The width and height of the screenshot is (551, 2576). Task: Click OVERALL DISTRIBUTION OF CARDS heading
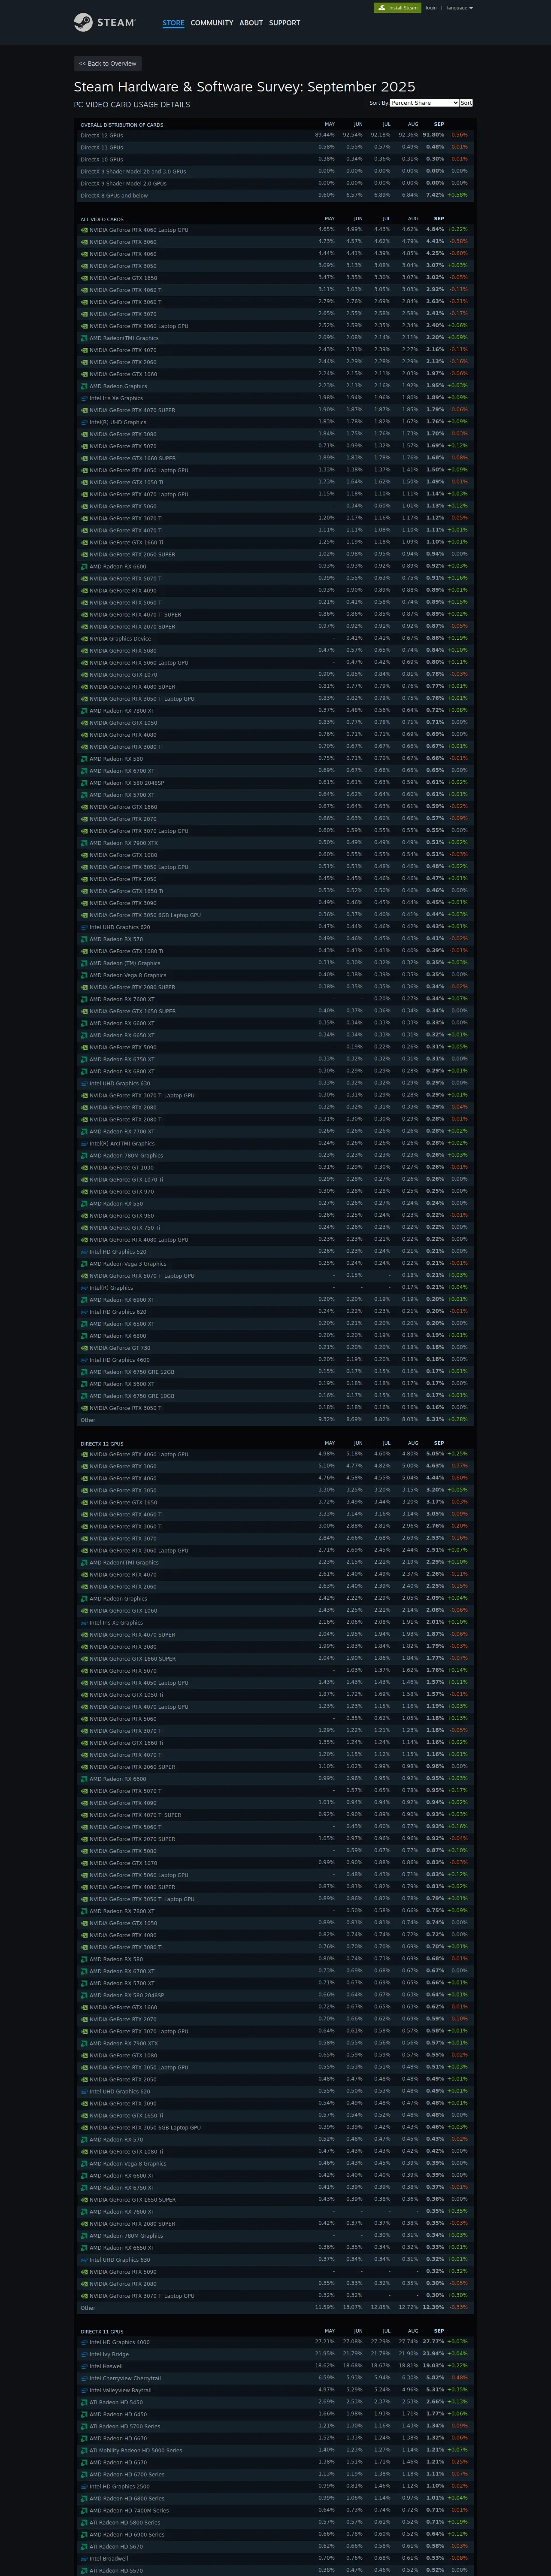click(x=122, y=125)
